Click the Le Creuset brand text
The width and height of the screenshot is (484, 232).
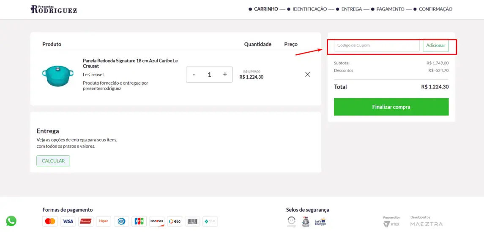93,75
